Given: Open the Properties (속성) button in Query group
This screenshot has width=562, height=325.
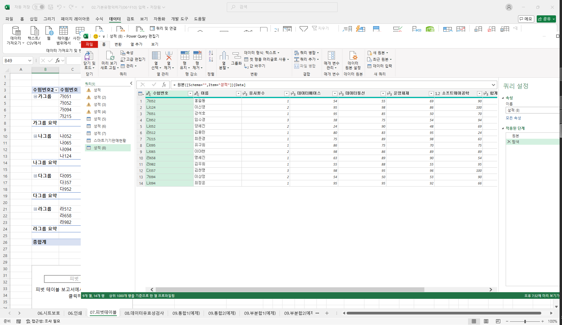Looking at the screenshot, I should click(x=127, y=53).
